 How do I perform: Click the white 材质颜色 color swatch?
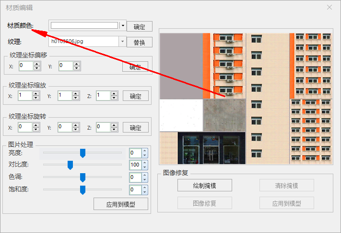point(84,25)
